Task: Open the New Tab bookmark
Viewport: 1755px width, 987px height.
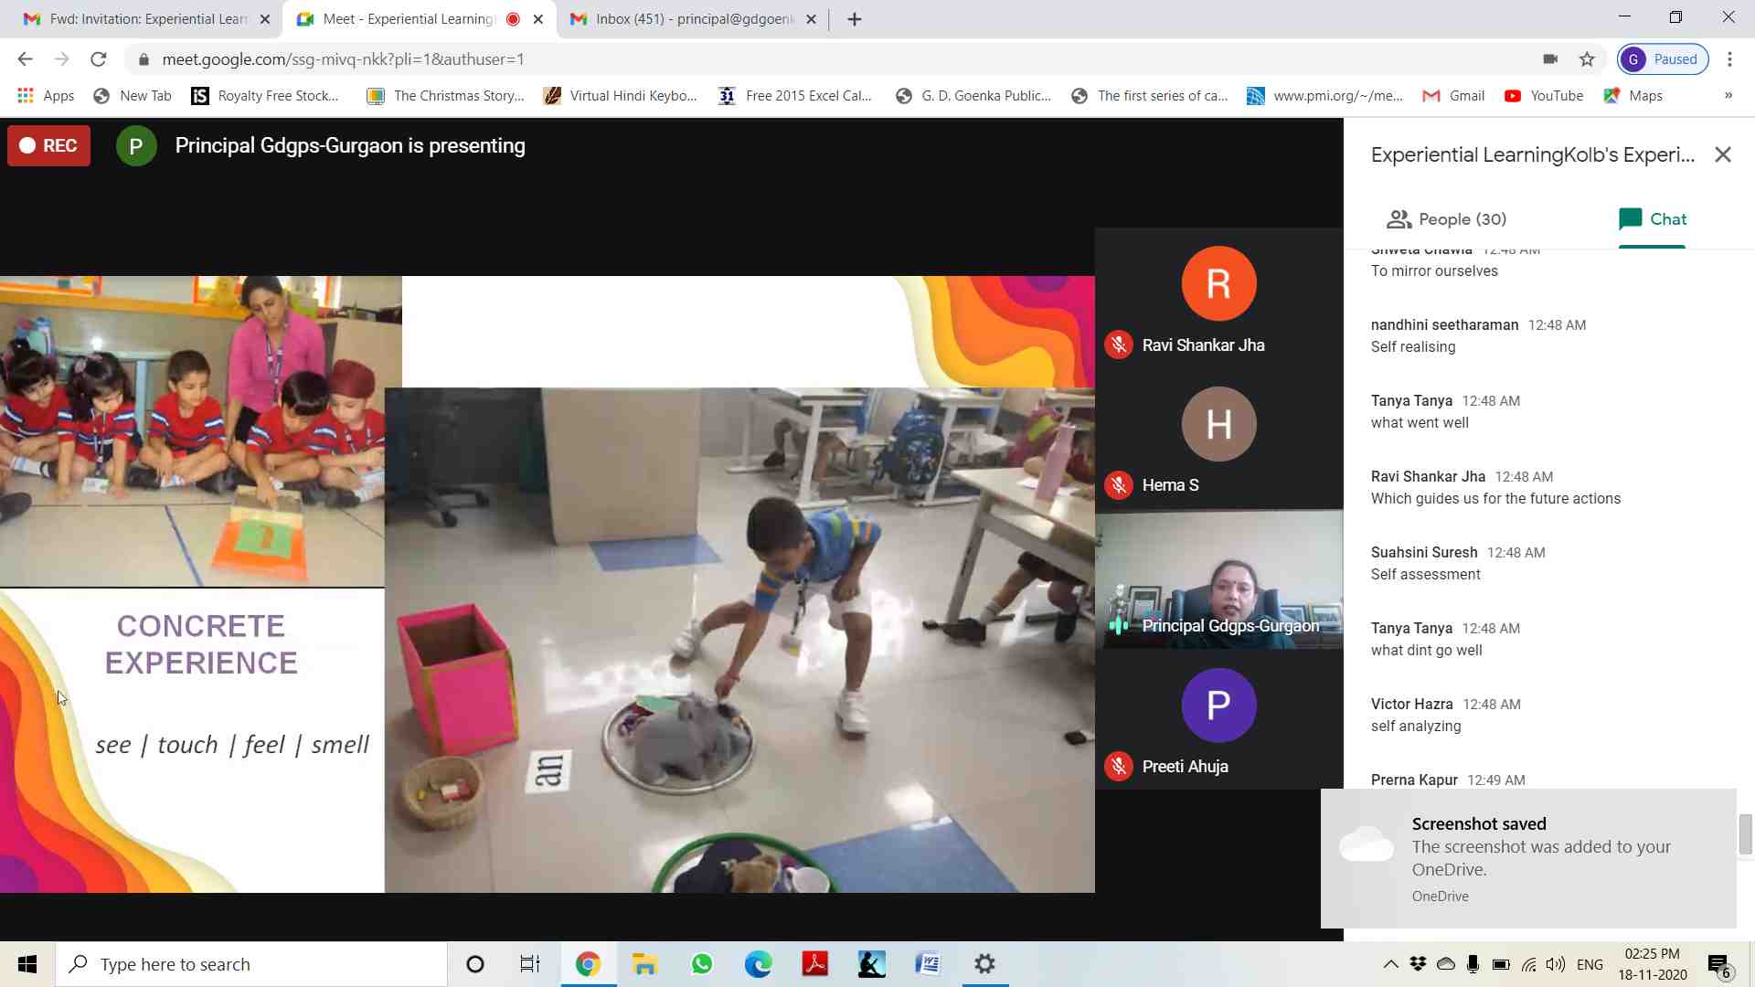Action: 133,96
